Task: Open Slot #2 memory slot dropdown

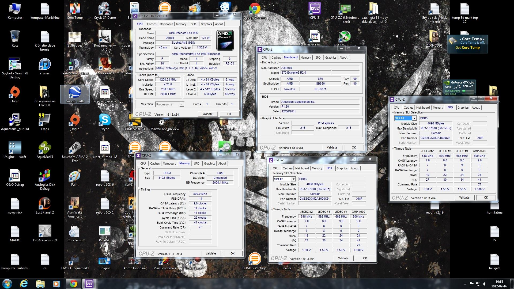Action: click(293, 179)
